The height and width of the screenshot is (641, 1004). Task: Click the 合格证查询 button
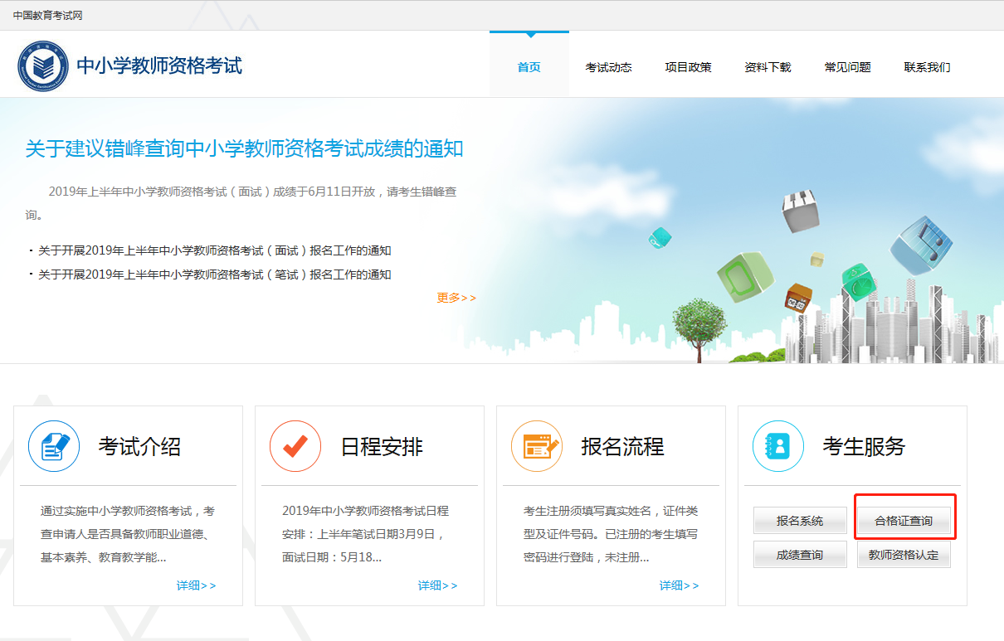coord(904,521)
